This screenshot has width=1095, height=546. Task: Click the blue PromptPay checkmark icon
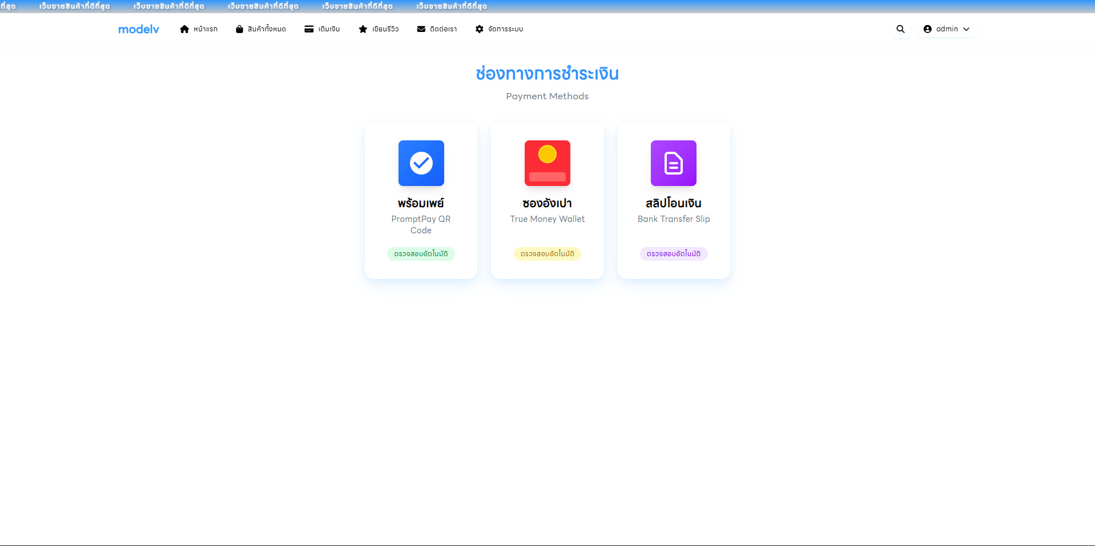(421, 163)
